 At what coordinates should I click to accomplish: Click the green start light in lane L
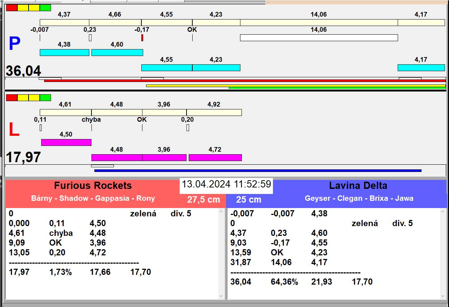tap(45, 98)
